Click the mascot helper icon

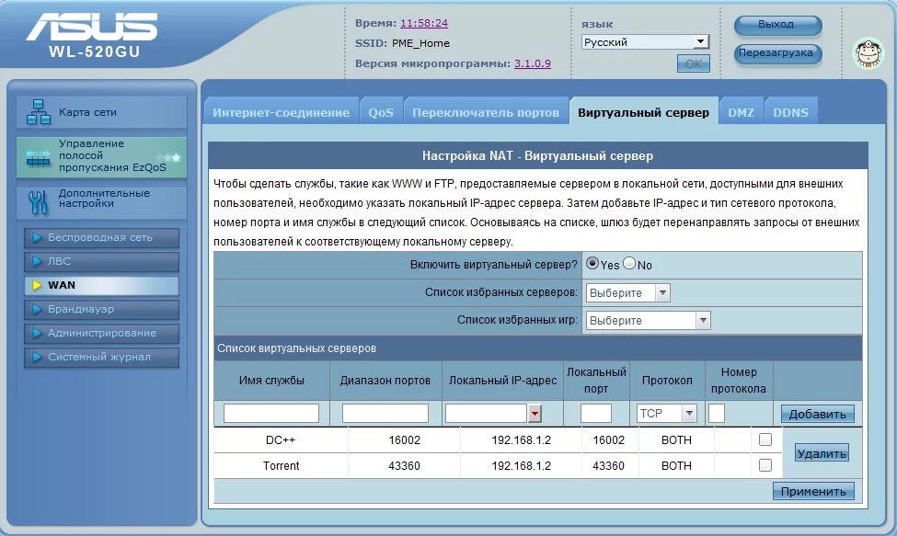865,53
